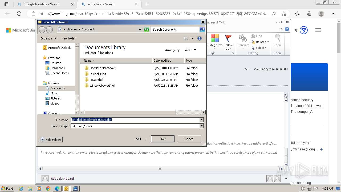Sort by the Name column header
Image resolution: width=341 pixels, height=192 pixels.
[x=116, y=61]
